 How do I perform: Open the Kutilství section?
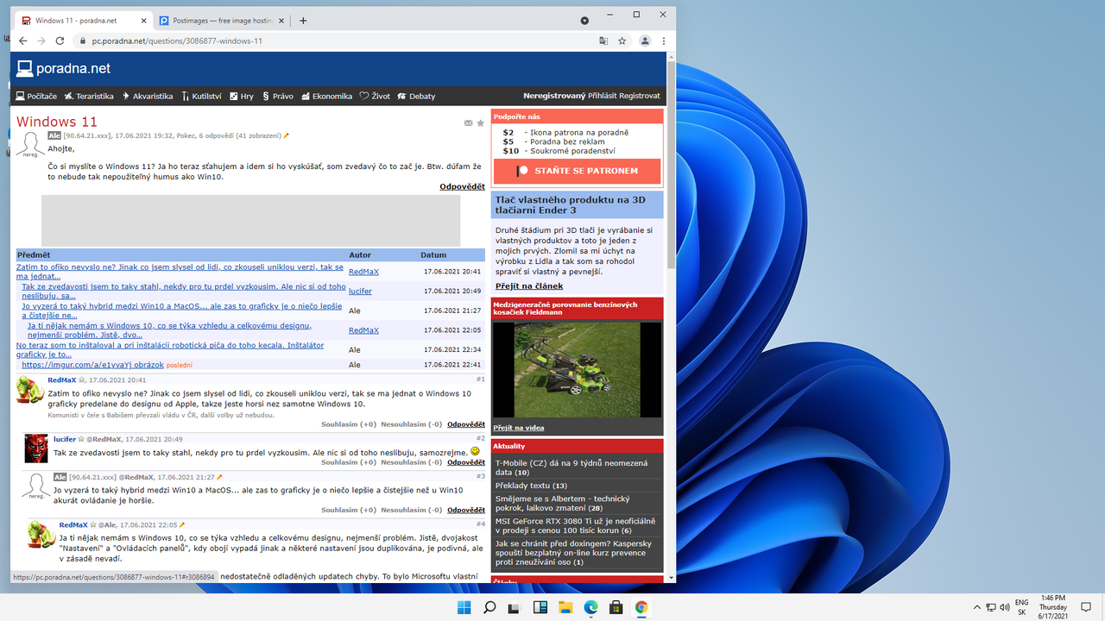202,96
